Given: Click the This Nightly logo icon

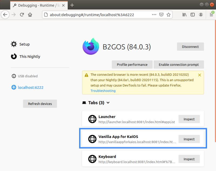Looking at the screenshot, I should 14,56.
